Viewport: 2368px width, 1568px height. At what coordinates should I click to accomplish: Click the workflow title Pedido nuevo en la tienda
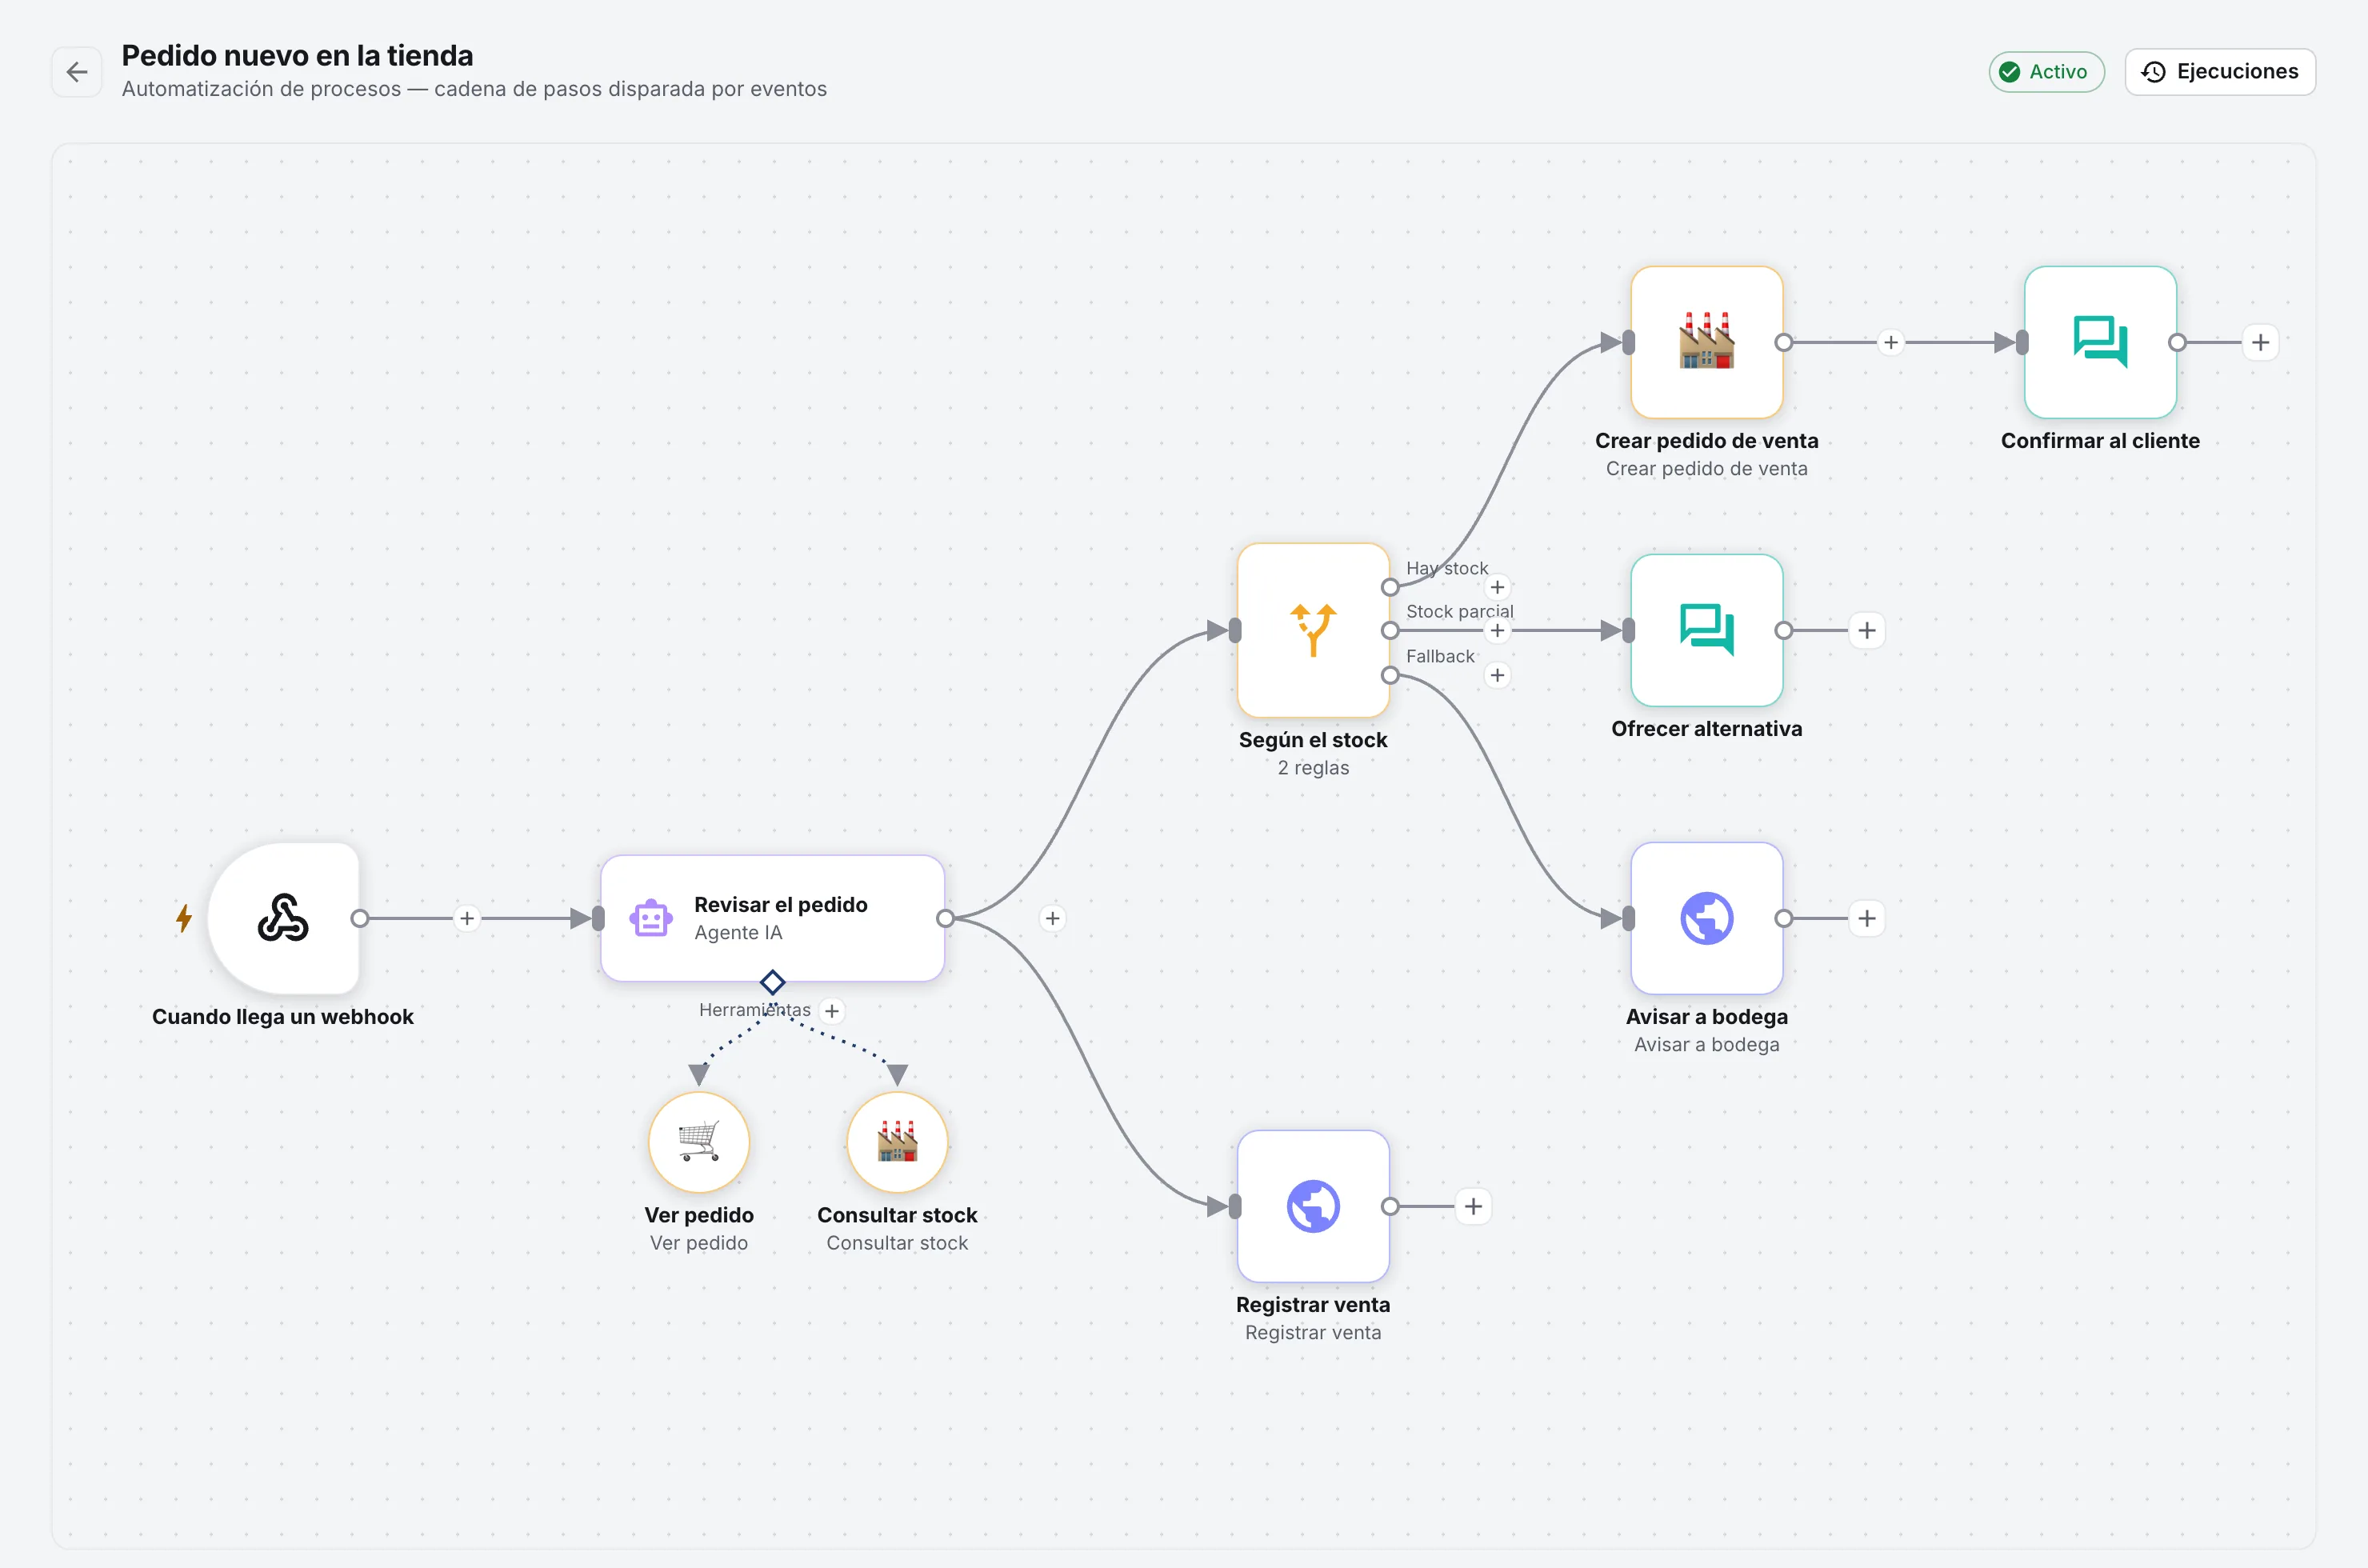pos(297,55)
